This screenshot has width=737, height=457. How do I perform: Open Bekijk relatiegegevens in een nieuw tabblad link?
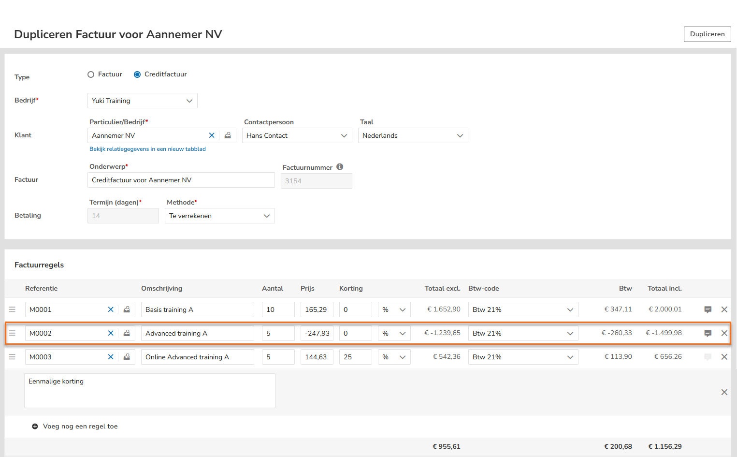pos(147,149)
